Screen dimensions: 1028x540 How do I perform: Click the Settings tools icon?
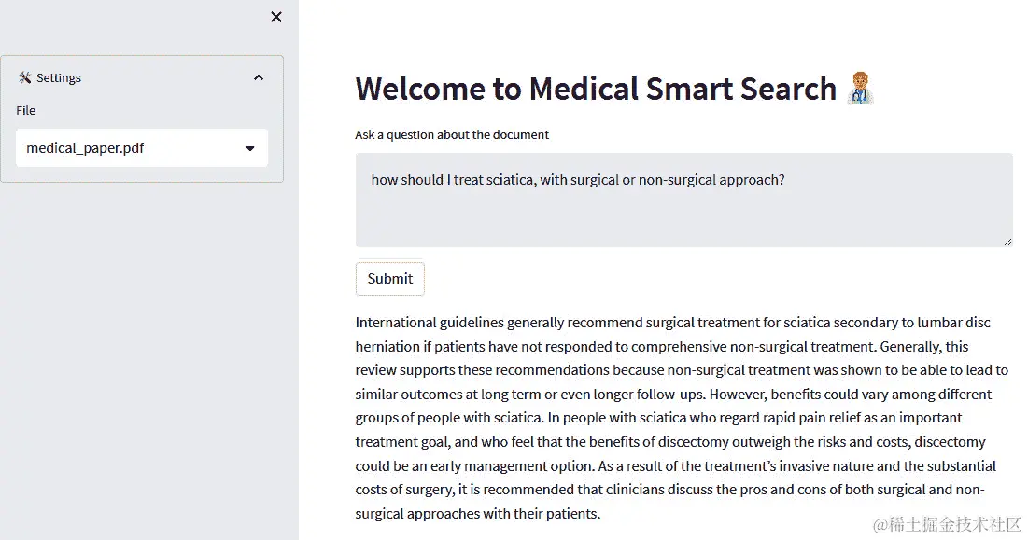25,78
